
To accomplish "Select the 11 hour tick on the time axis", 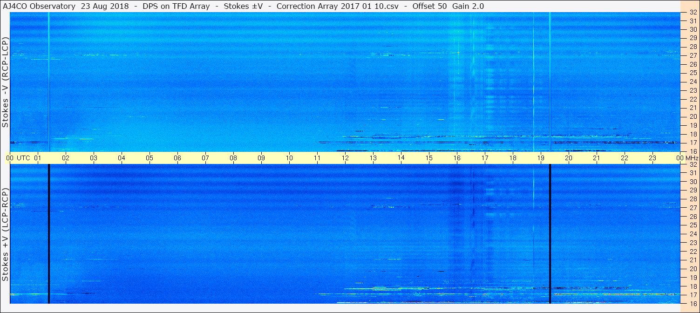I will coord(317,158).
